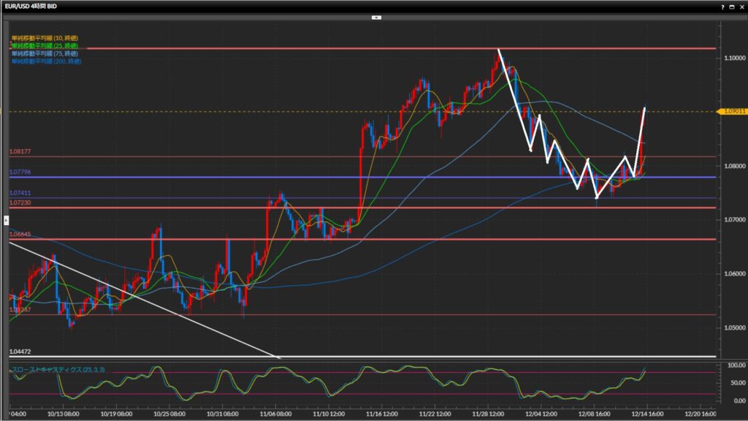748x421 pixels.
Task: Select the 1.07411 horizontal line label
Action: [20, 193]
